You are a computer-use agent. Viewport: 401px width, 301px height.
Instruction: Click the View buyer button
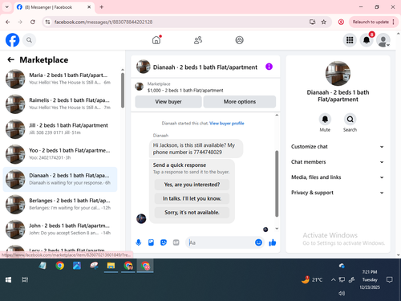pyautogui.click(x=168, y=102)
